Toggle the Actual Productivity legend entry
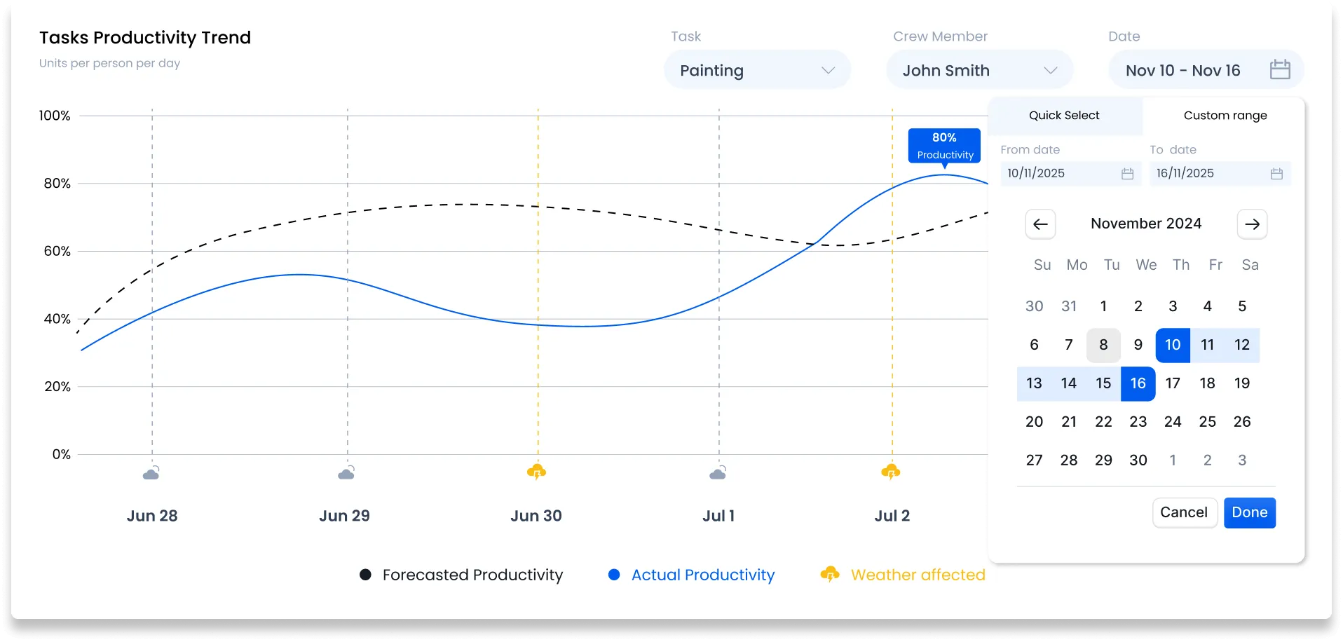Viewport: 1343px width, 642px height. coord(690,575)
